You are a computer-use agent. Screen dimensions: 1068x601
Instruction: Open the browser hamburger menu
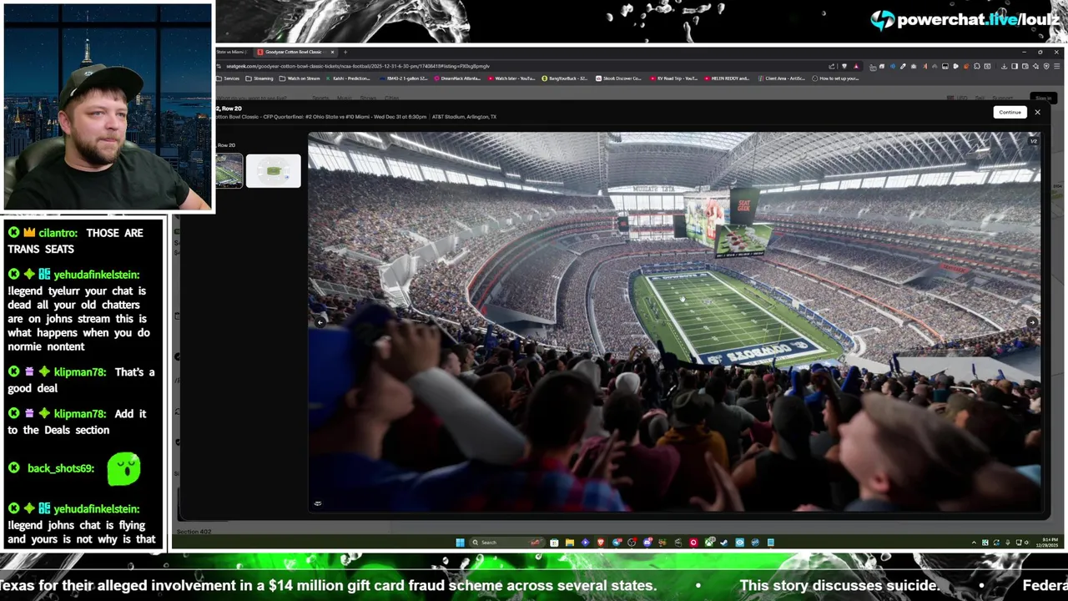[1055, 66]
